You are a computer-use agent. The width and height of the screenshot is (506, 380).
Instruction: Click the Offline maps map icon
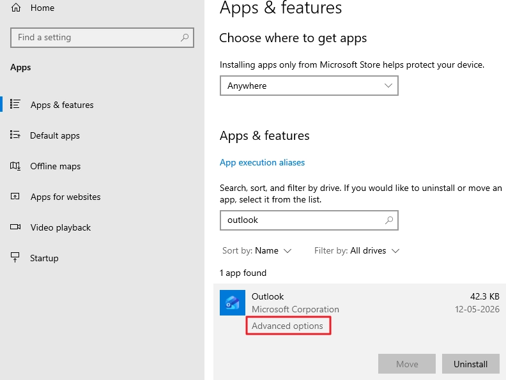point(15,166)
